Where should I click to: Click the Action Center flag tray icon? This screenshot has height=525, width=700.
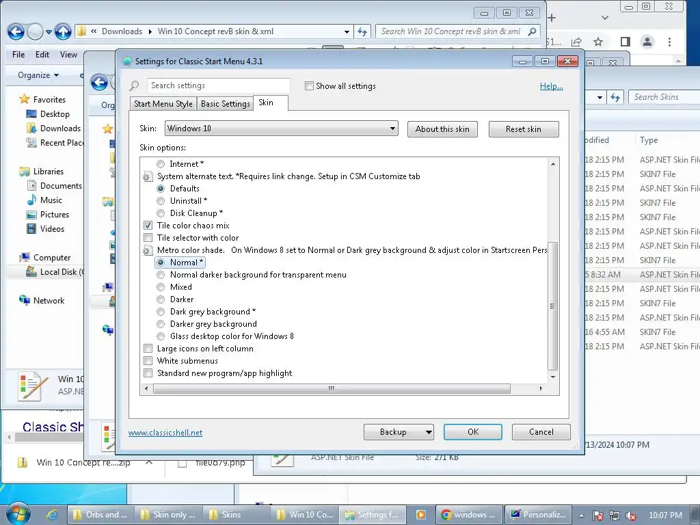pos(597,515)
